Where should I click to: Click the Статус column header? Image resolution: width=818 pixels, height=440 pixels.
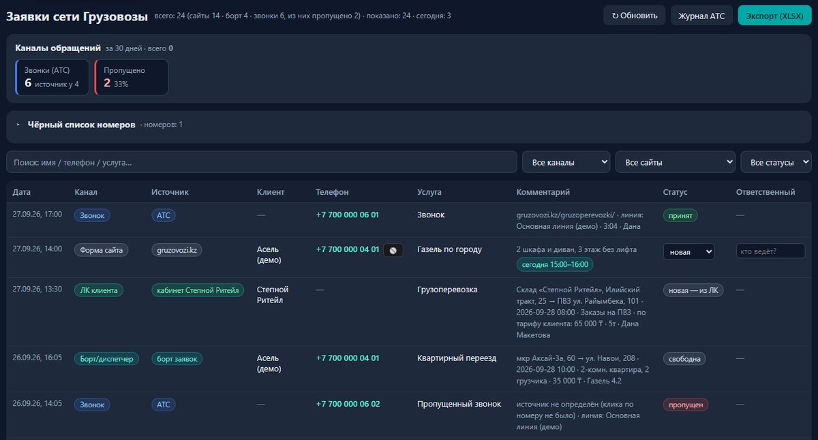click(x=676, y=192)
